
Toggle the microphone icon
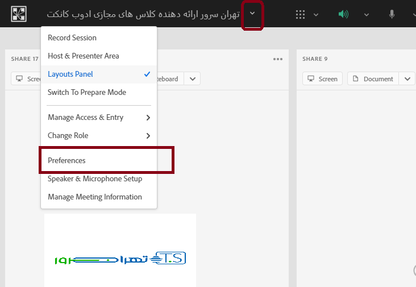[392, 14]
